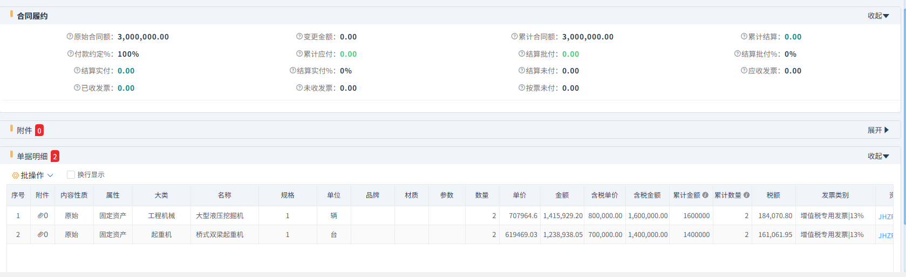Expand the 附件 section

[878, 130]
